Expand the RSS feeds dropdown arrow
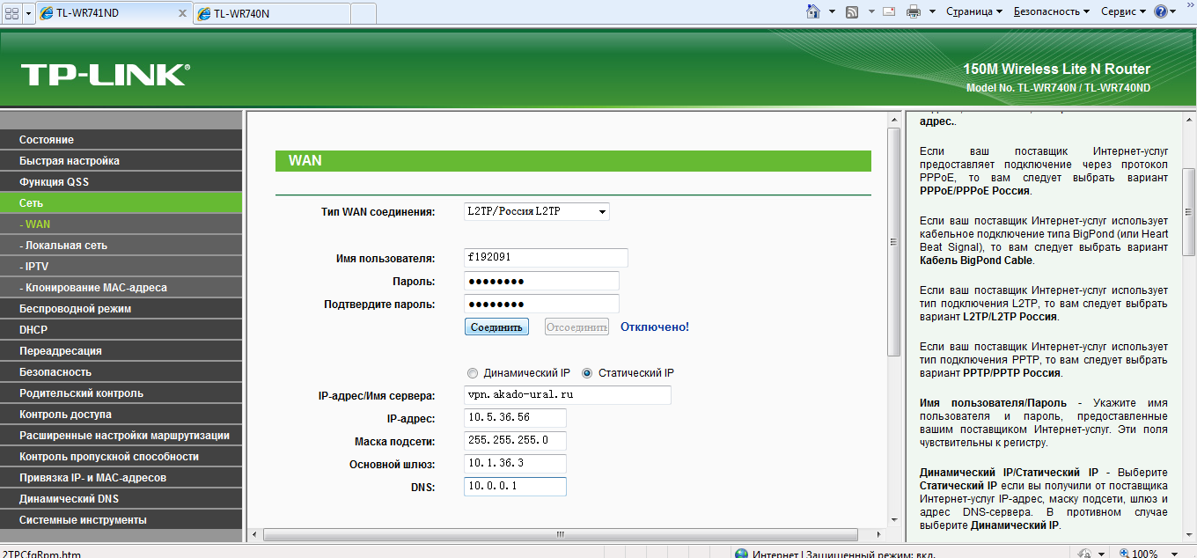The width and height of the screenshot is (1197, 558). click(871, 11)
